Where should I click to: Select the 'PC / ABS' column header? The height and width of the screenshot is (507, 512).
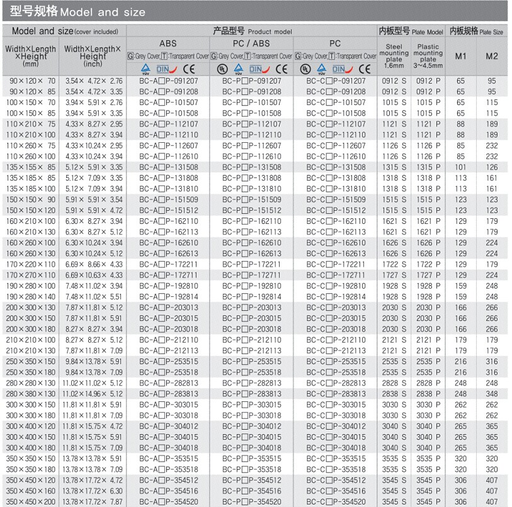click(251, 43)
